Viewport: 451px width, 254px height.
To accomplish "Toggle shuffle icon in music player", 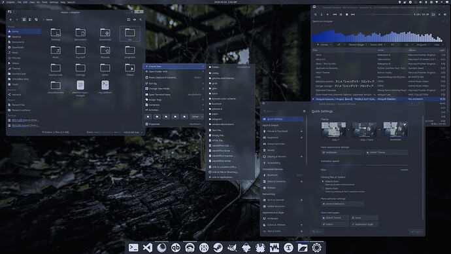I will click(439, 14).
